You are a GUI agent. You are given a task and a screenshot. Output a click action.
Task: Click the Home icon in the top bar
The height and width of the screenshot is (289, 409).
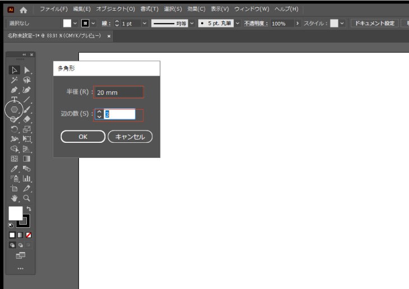[23, 10]
